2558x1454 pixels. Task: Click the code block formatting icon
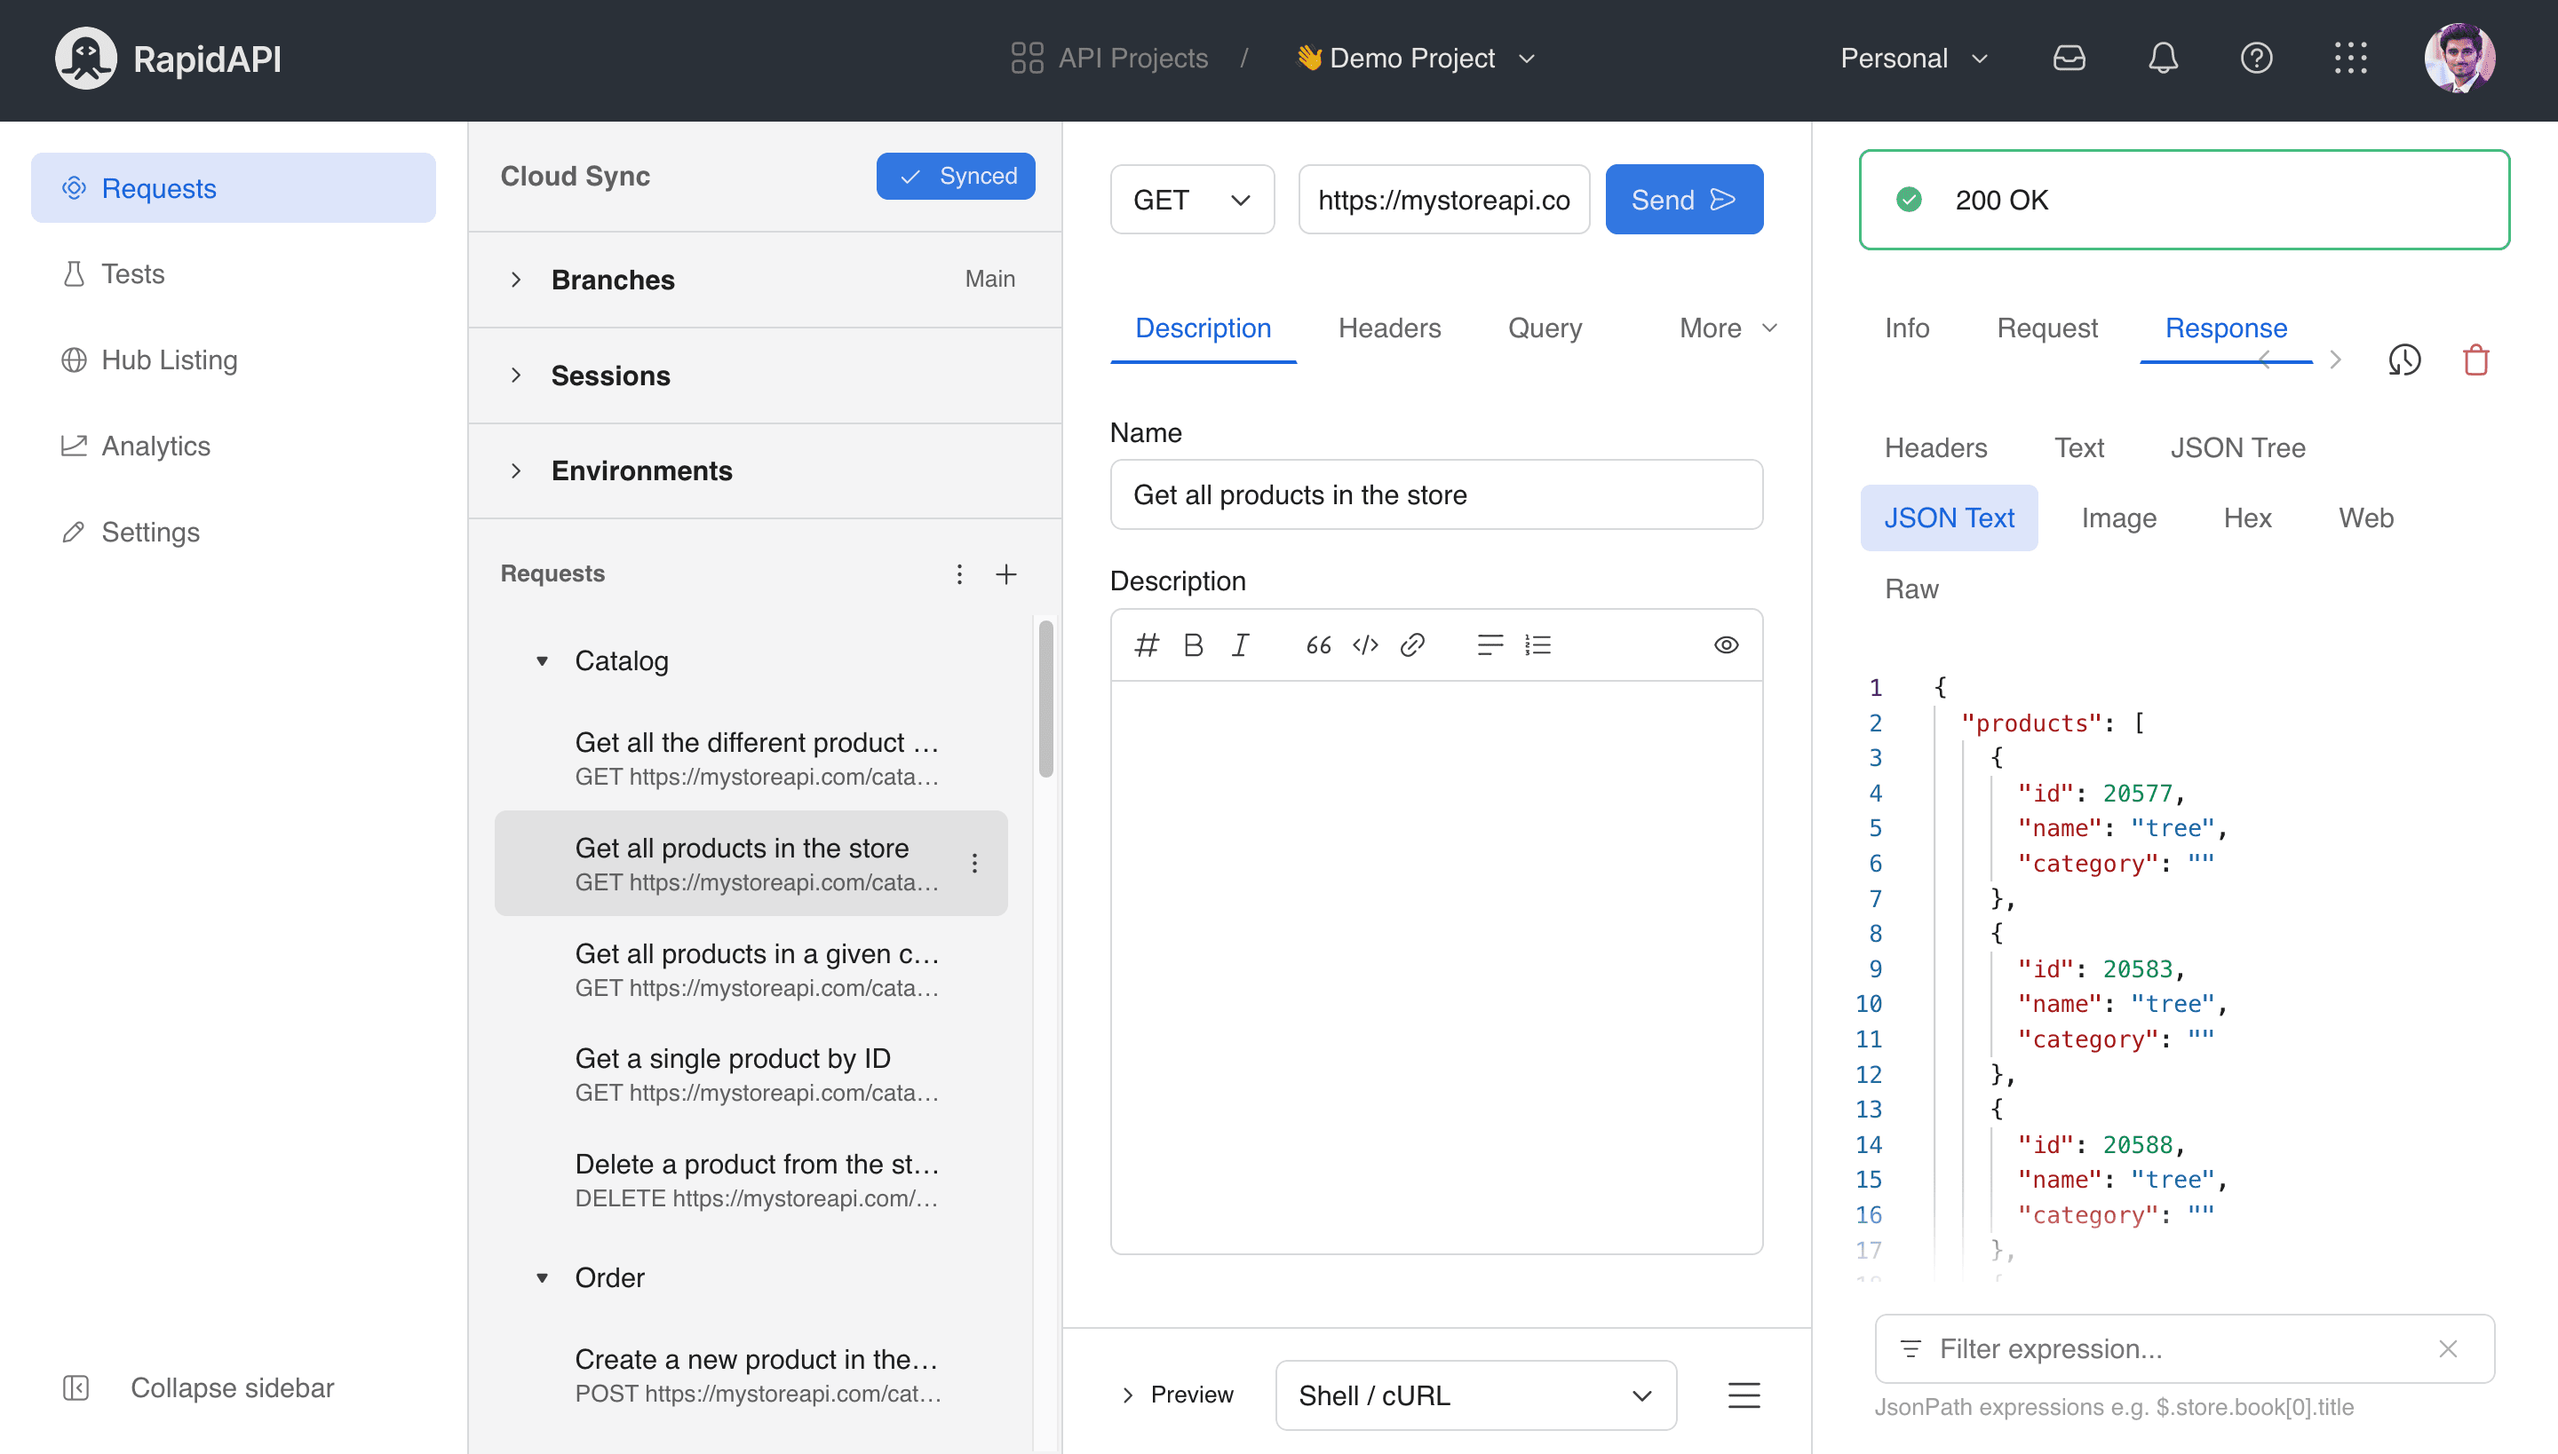(x=1365, y=644)
